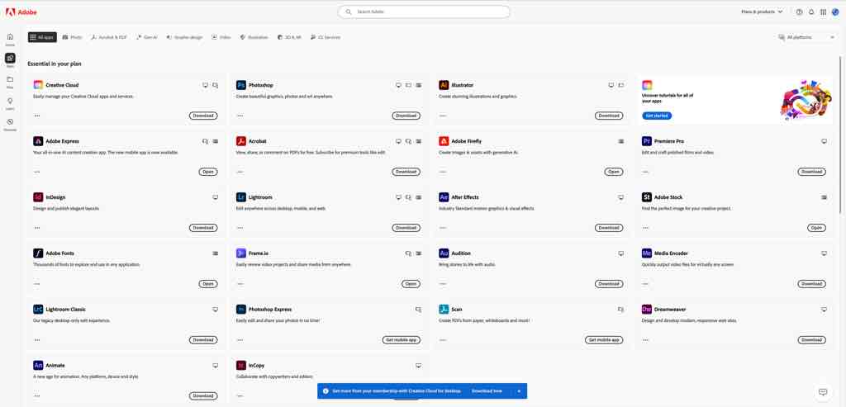Click the Frame.io app icon
The height and width of the screenshot is (407, 846).
(240, 253)
